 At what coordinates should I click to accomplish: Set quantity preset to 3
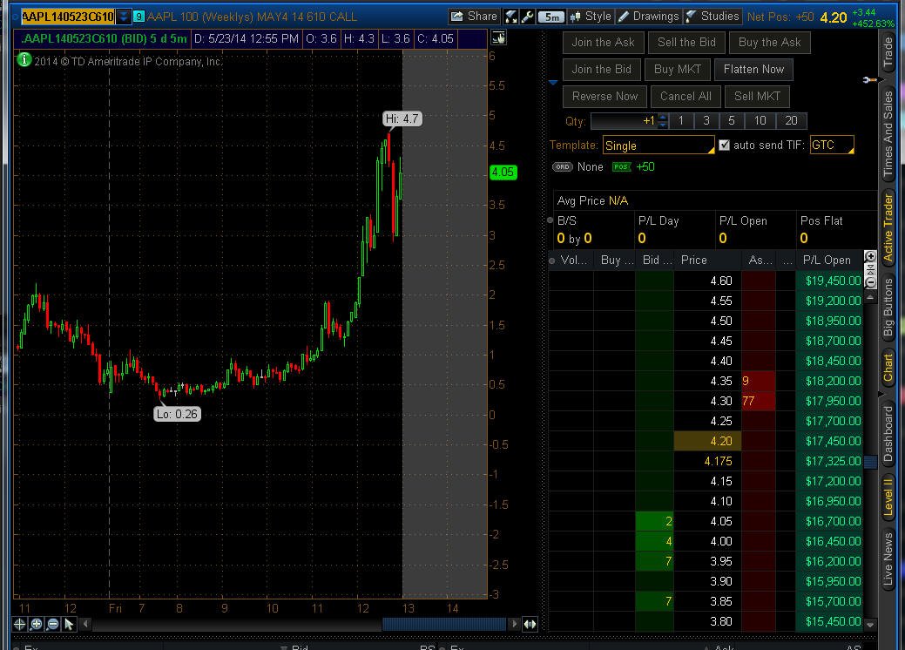coord(706,120)
